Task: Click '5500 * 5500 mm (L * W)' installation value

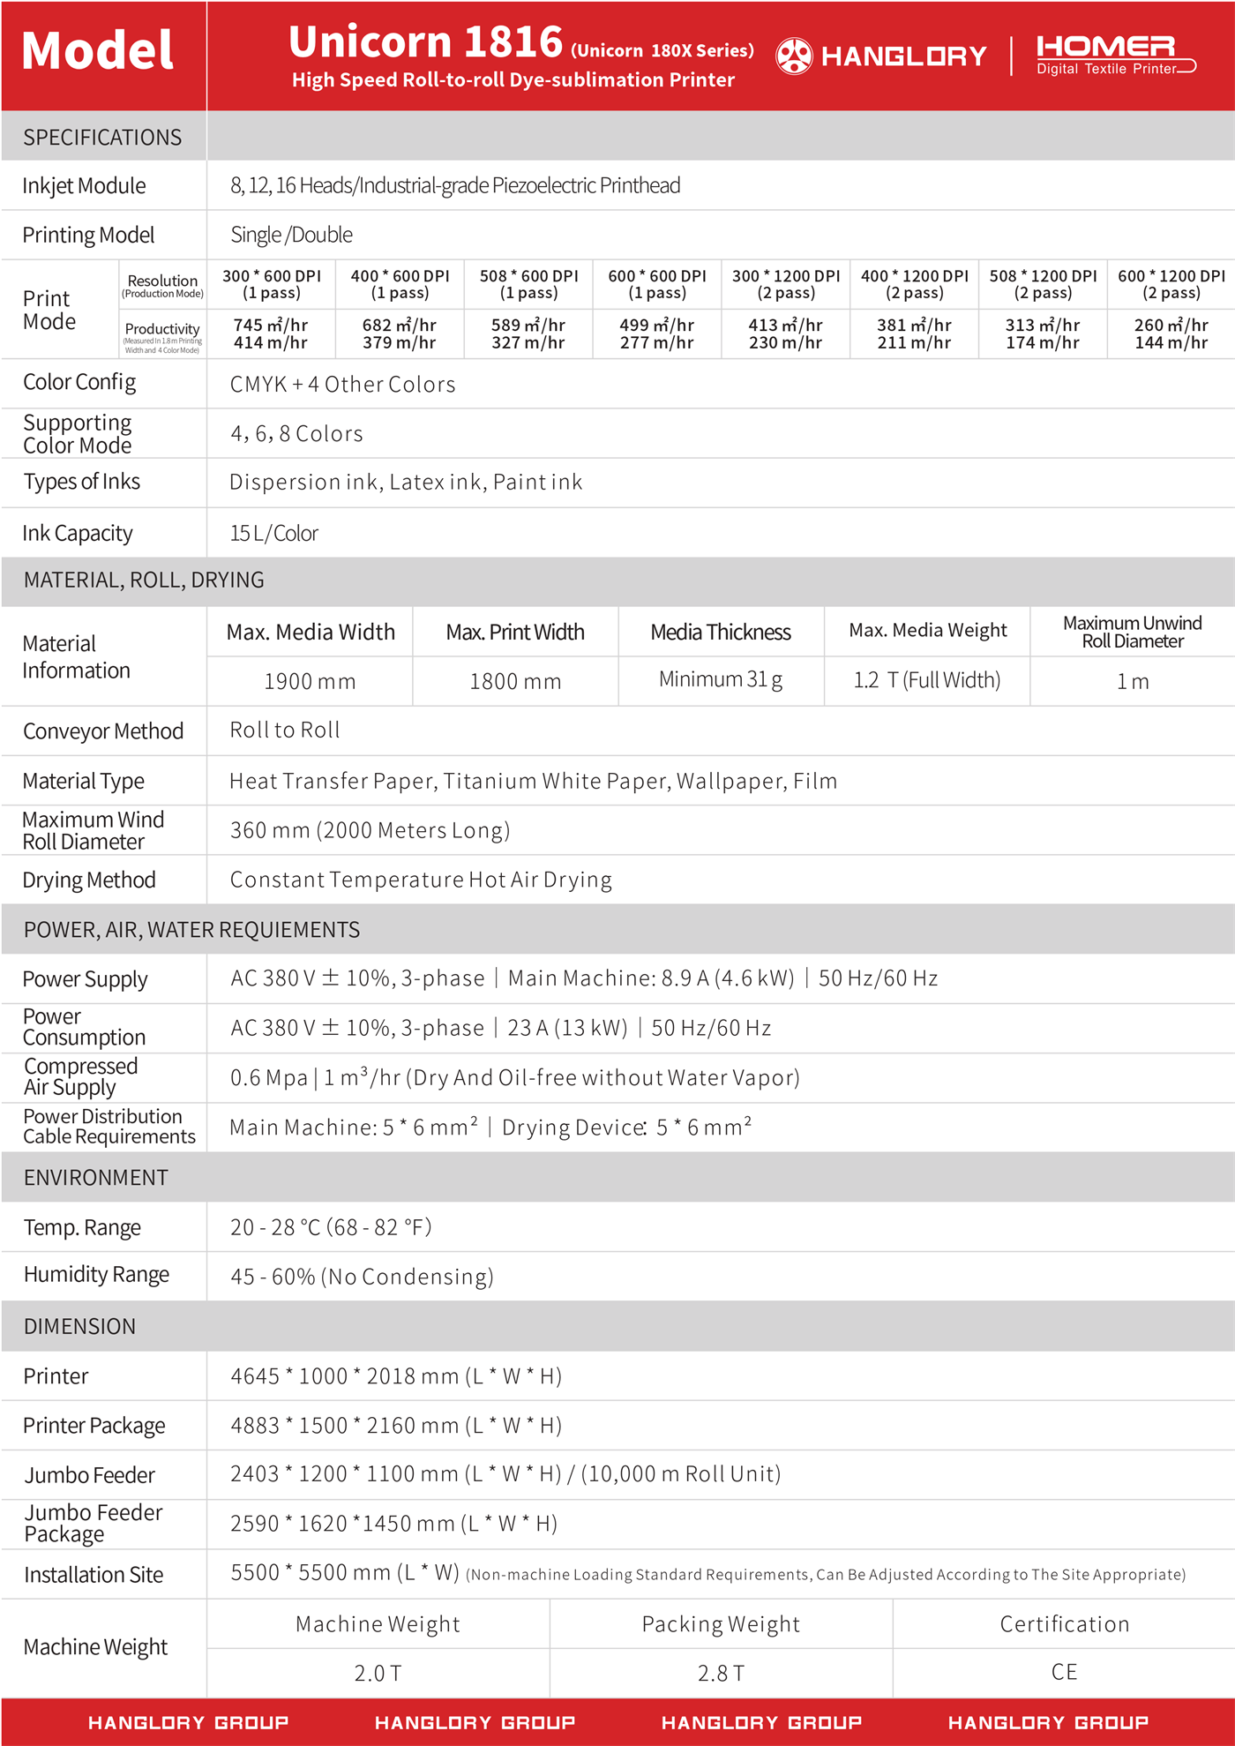Action: point(345,1572)
